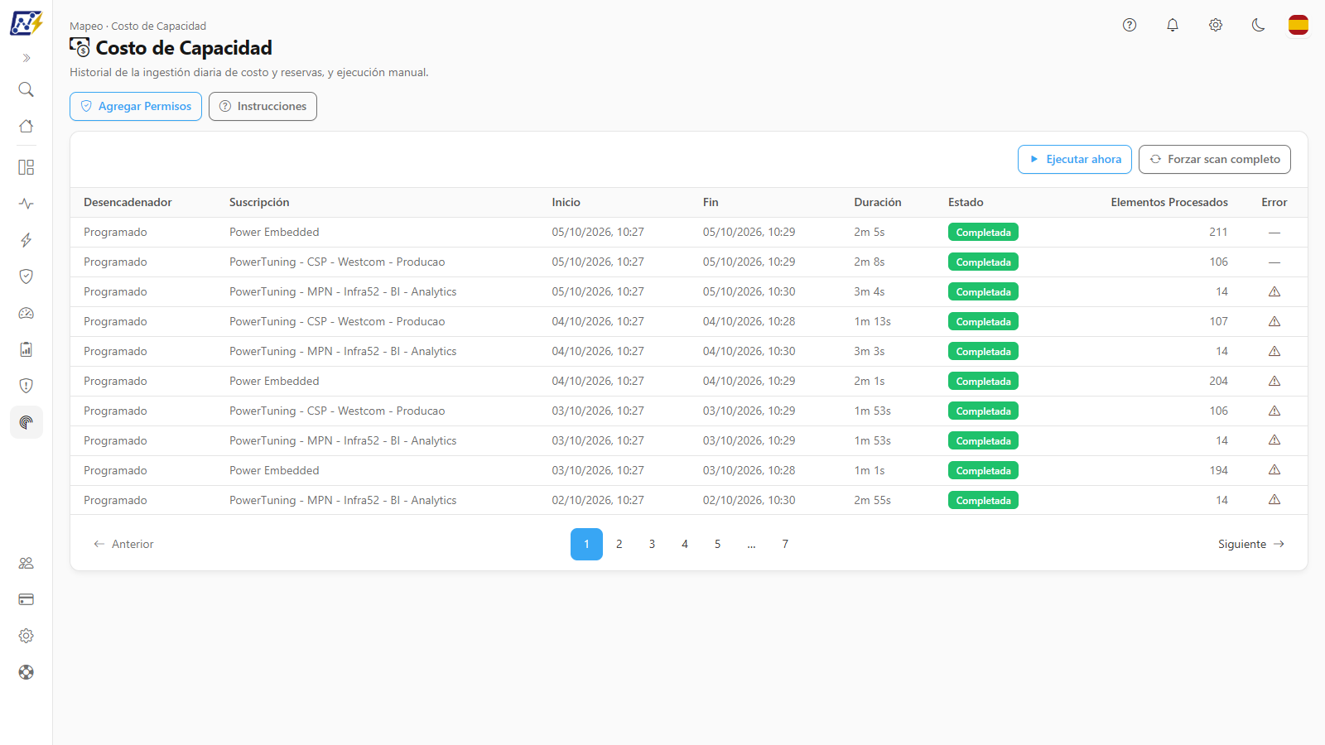Image resolution: width=1325 pixels, height=745 pixels.
Task: Open the lightning bolt icon in the sidebar
Action: [26, 240]
